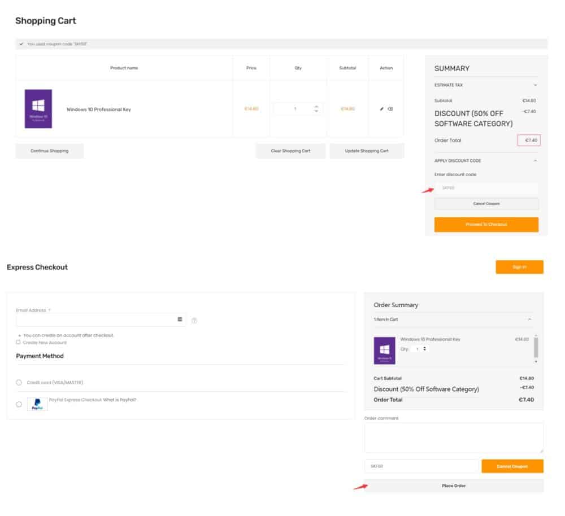This screenshot has height=516, width=565.
Task: Click the icon inside the email field
Action: [180, 320]
